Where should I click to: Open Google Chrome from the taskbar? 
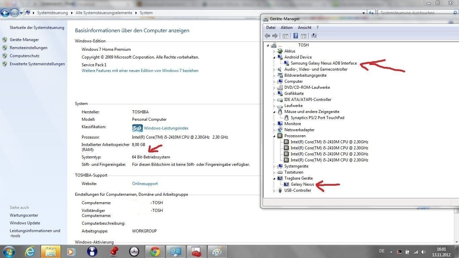point(155,251)
